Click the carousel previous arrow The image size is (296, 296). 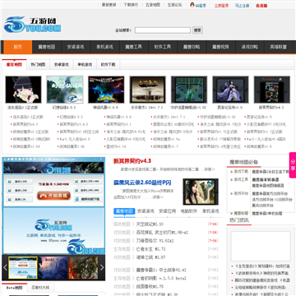tap(5, 267)
